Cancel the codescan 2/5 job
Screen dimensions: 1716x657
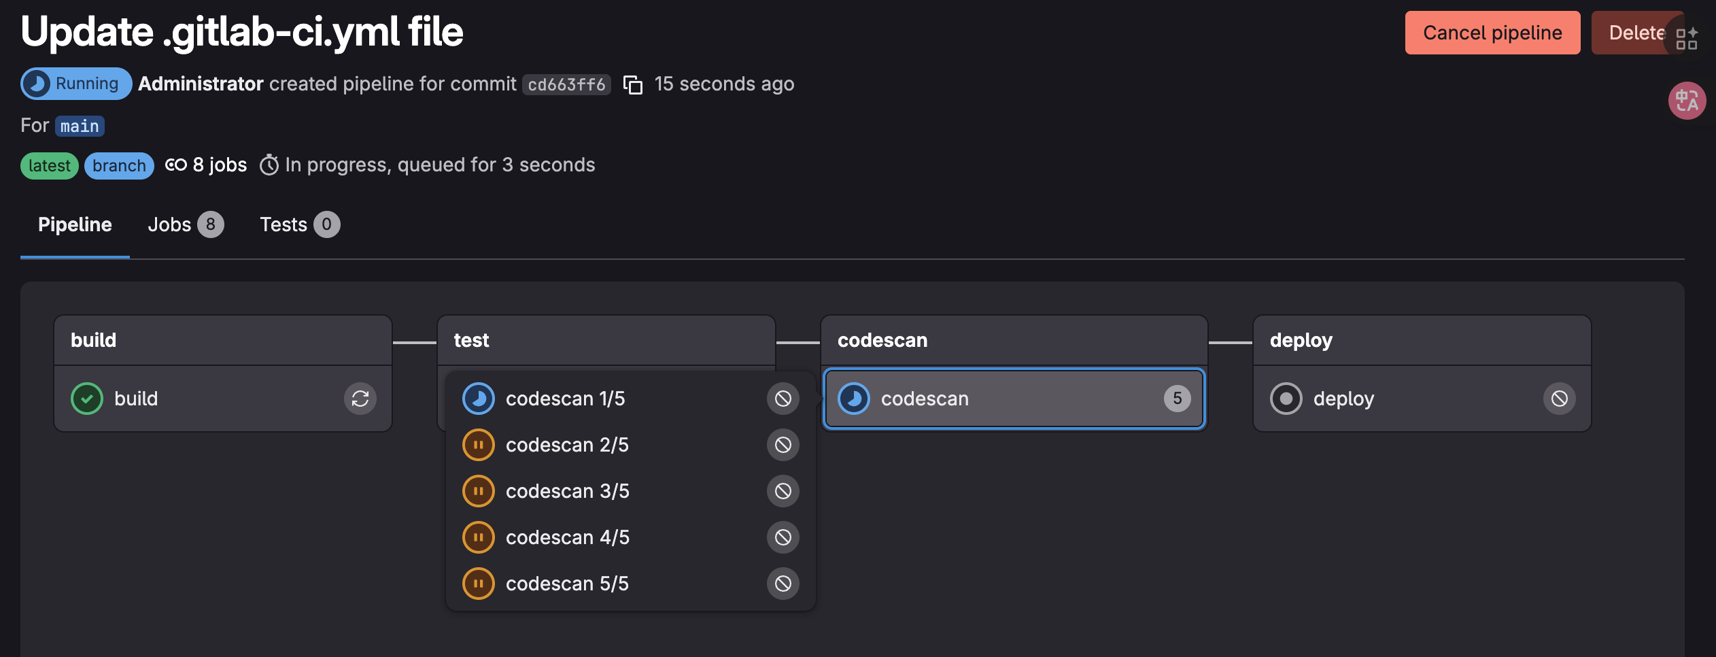pyautogui.click(x=783, y=445)
